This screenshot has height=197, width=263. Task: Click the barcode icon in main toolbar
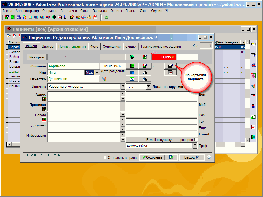tap(65, 17)
